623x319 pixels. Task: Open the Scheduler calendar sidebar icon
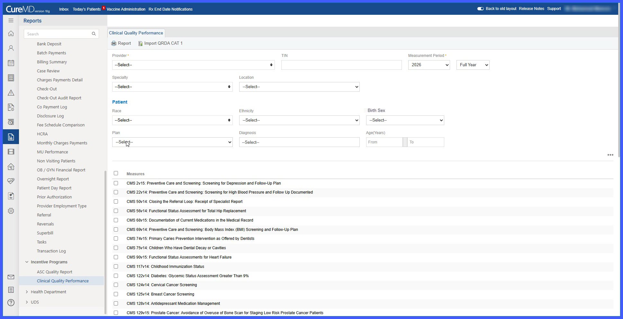click(x=11, y=63)
